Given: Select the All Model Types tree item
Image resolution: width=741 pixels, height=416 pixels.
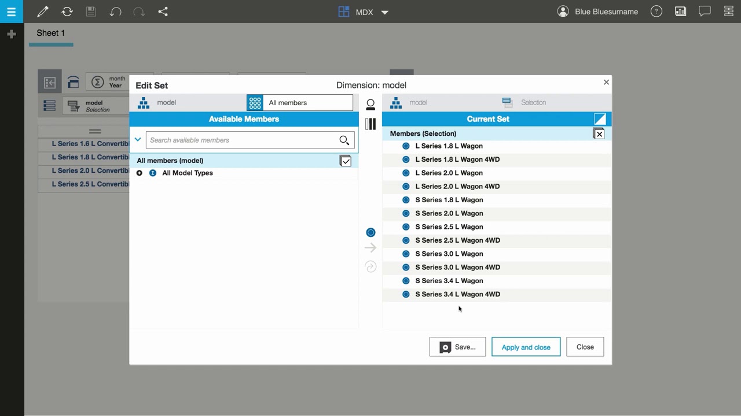Looking at the screenshot, I should coord(188,173).
